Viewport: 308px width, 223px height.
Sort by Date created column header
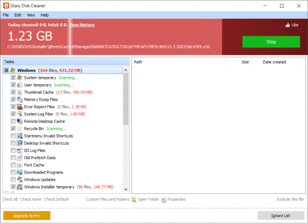click(275, 62)
